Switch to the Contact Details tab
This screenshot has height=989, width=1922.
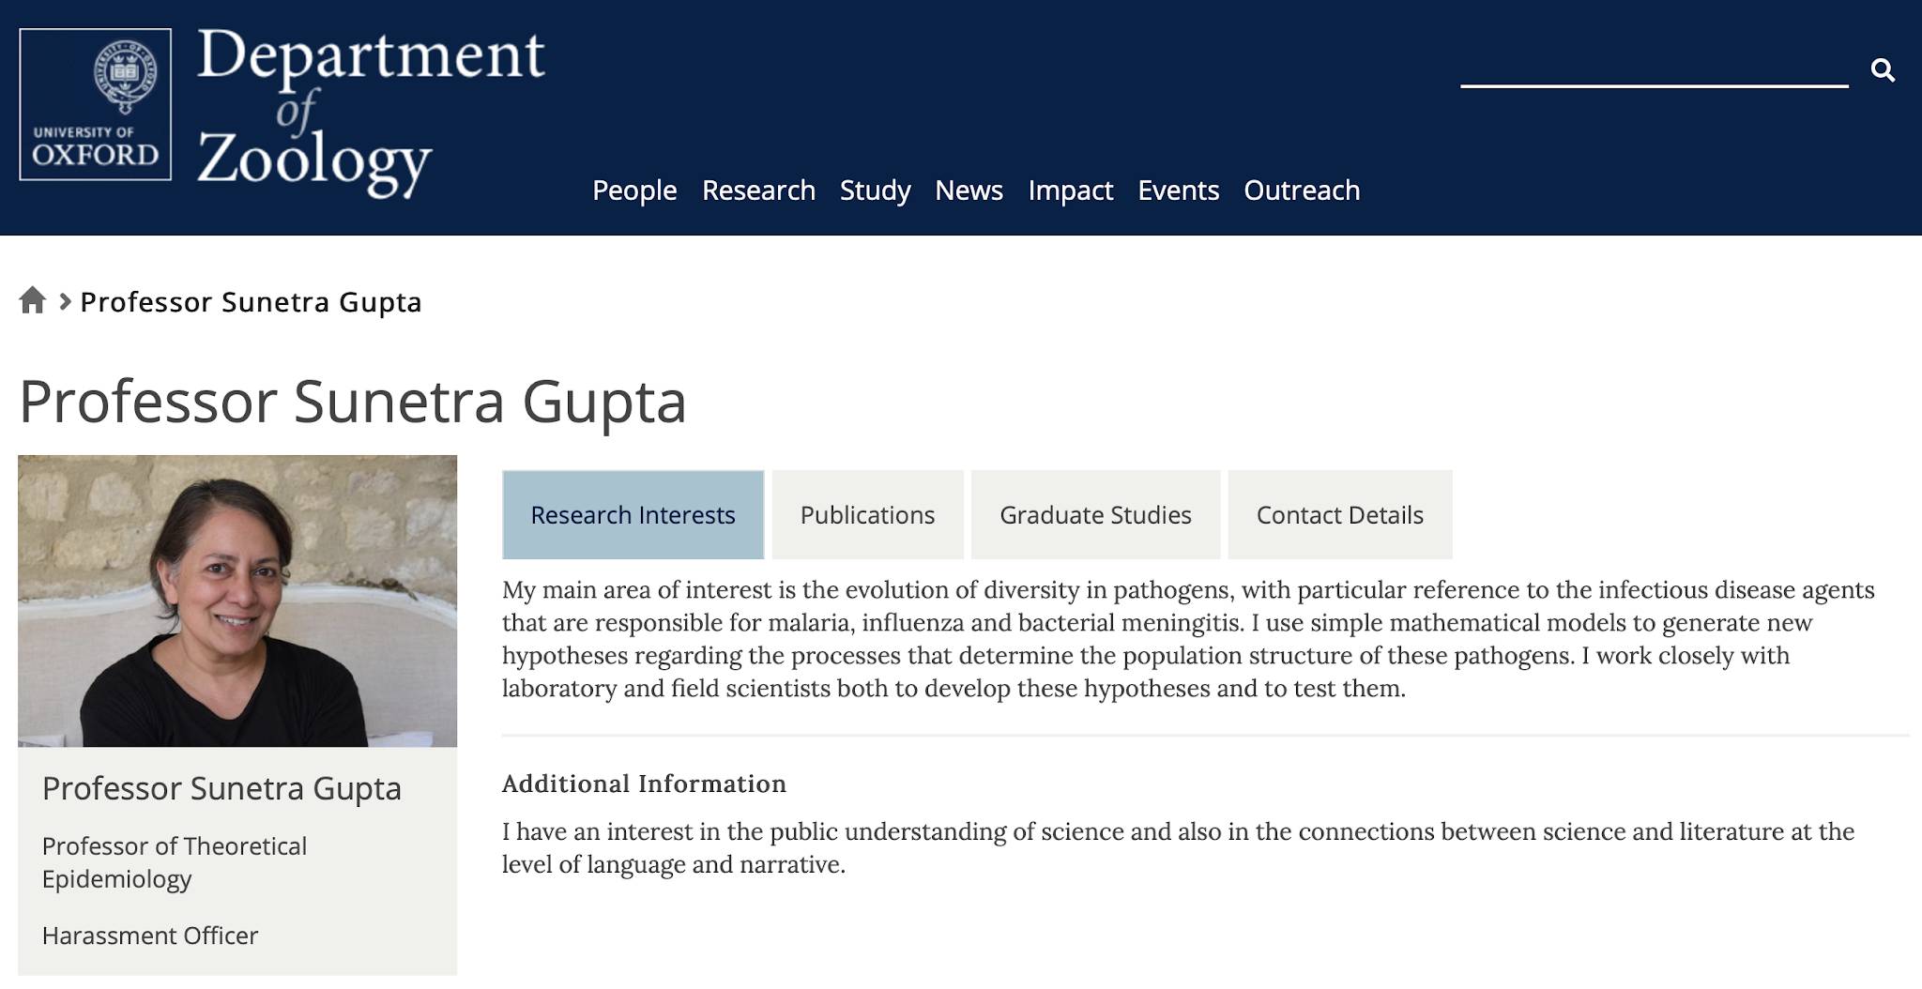(x=1340, y=515)
